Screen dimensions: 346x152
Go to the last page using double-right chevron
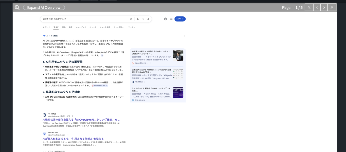click(x=332, y=7)
